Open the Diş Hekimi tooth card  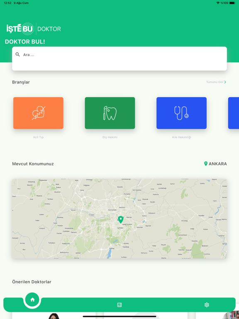point(110,113)
